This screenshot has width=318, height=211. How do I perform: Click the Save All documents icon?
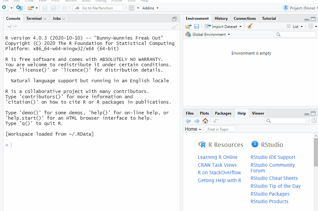[x=54, y=8]
